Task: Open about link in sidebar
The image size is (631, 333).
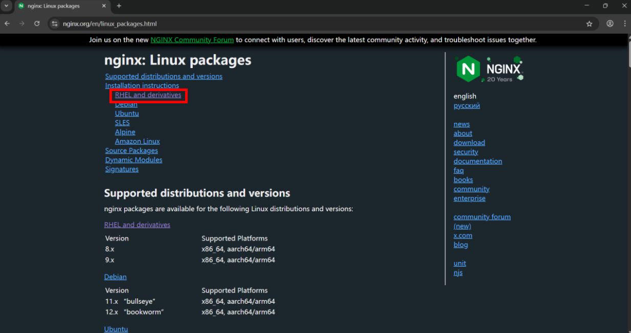Action: click(463, 134)
